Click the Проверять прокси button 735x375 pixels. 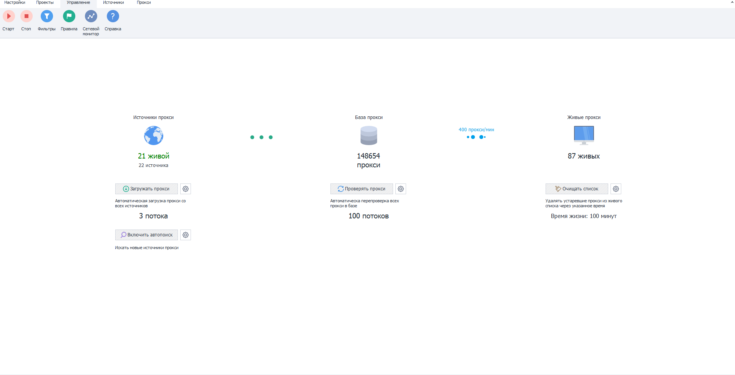click(362, 189)
